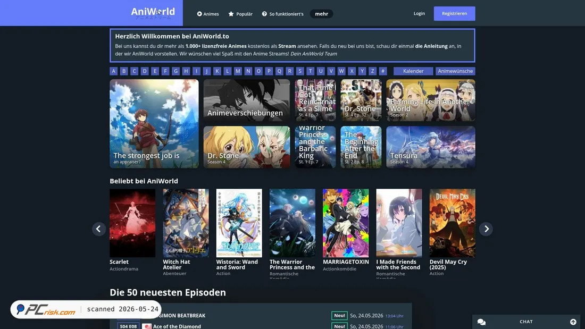Open Dr. Stone Season 4 banner
585x329 pixels.
pos(247,147)
